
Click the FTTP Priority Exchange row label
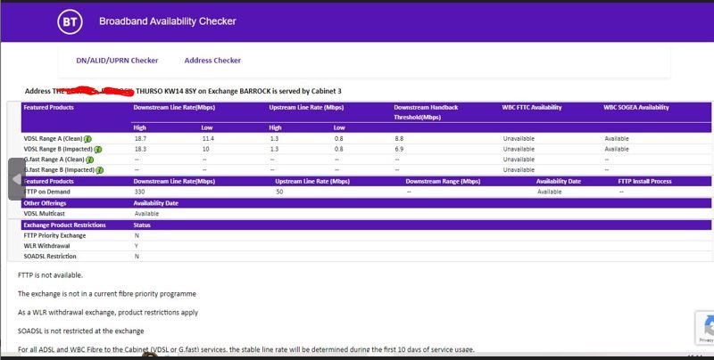point(54,235)
